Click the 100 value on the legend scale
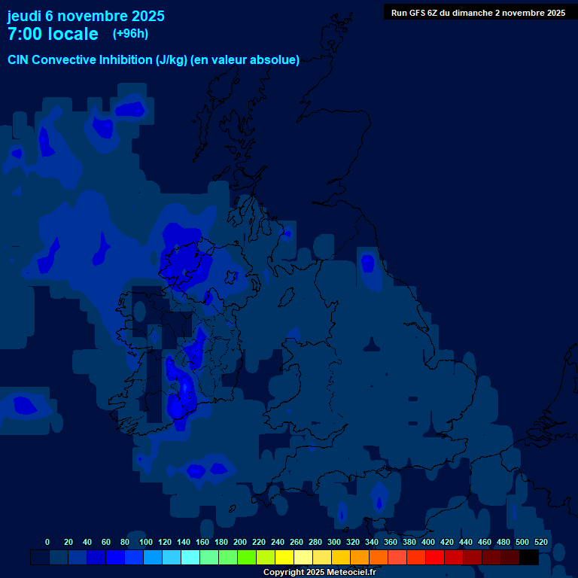The height and width of the screenshot is (578, 578). point(146,542)
